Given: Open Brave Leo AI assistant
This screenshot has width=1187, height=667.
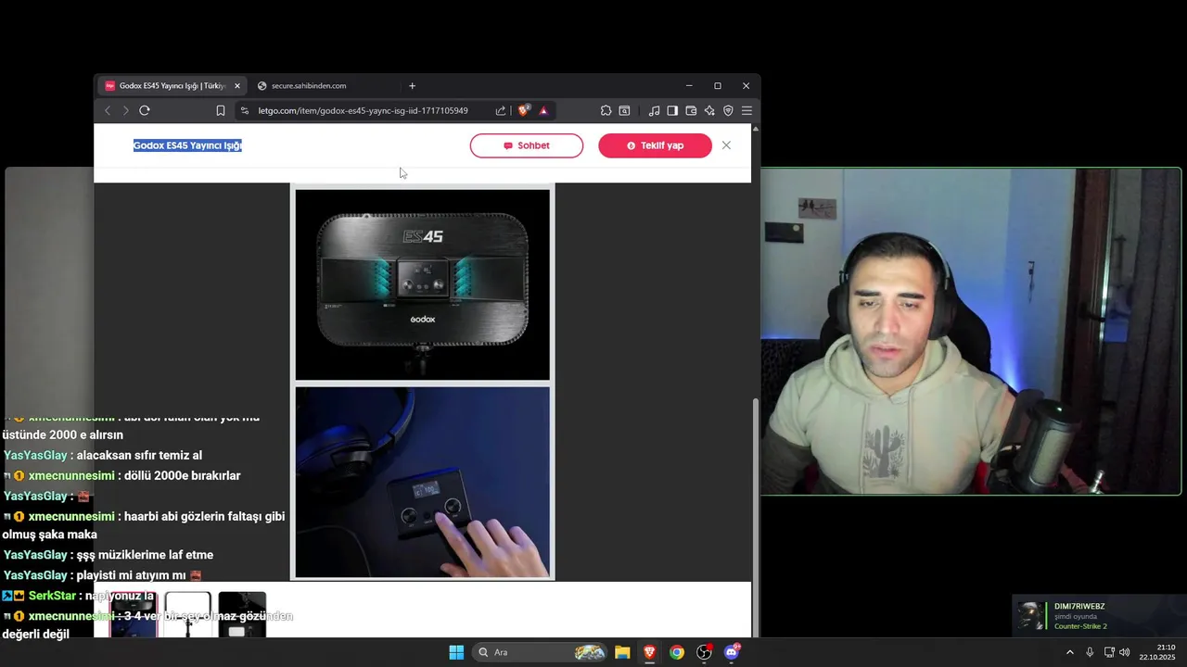Looking at the screenshot, I should coord(709,110).
